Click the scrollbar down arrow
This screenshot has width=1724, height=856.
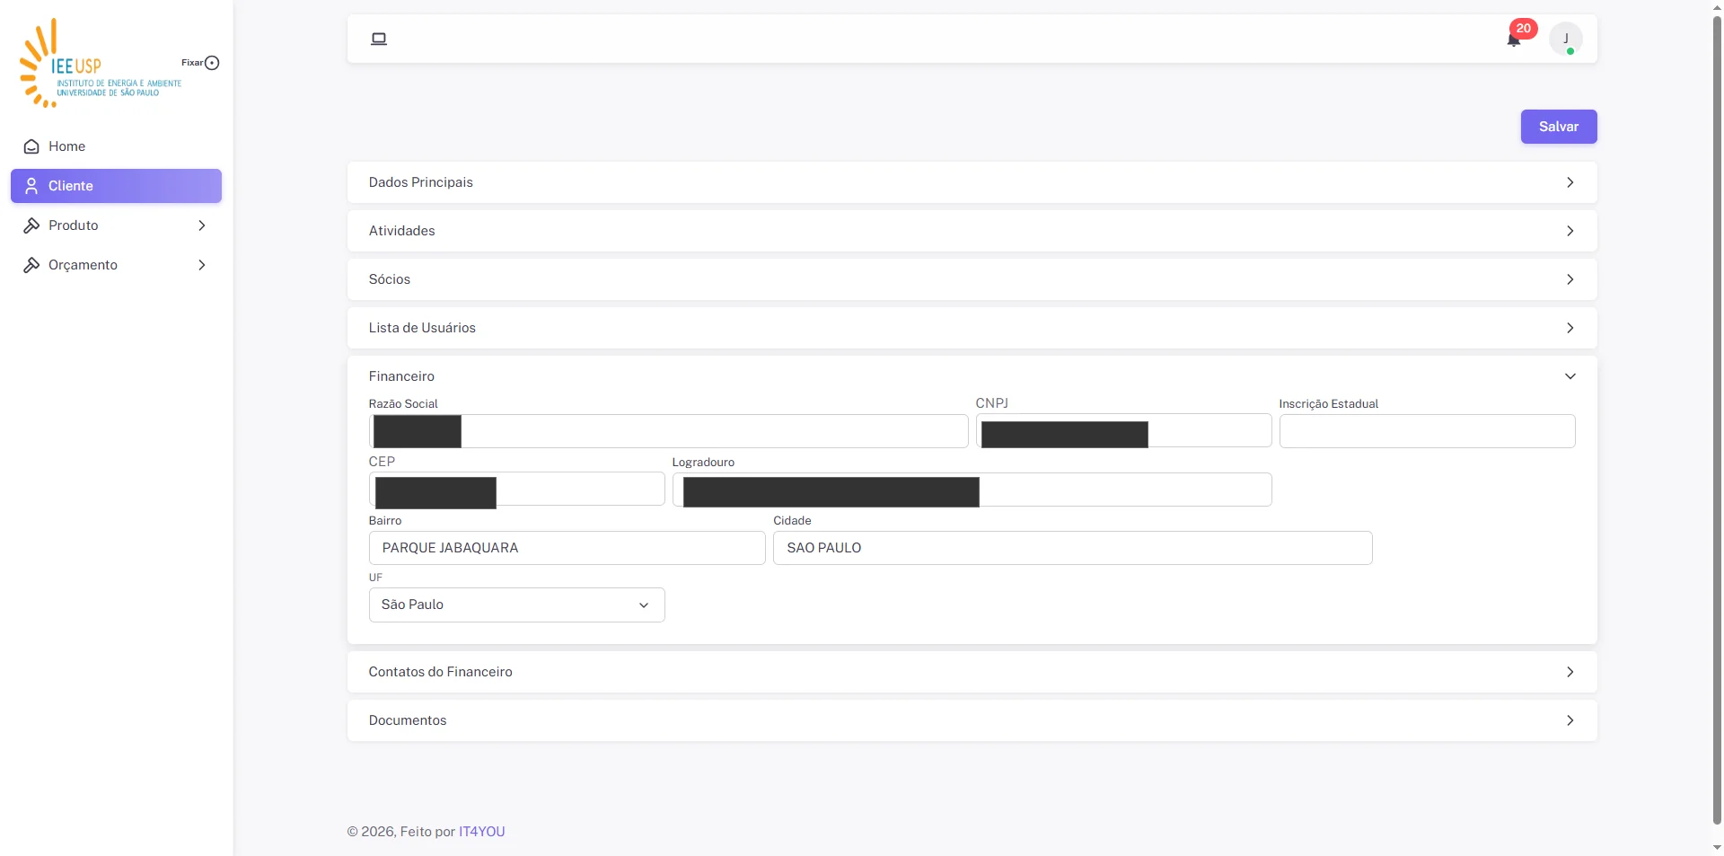click(1717, 847)
